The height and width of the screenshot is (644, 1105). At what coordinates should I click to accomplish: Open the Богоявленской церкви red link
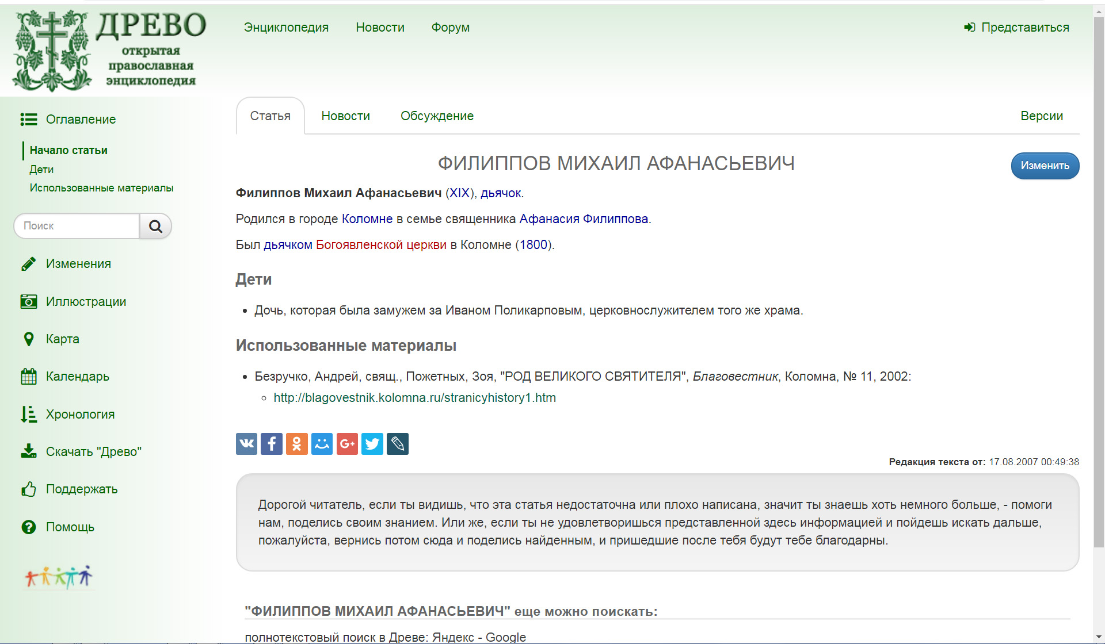381,245
